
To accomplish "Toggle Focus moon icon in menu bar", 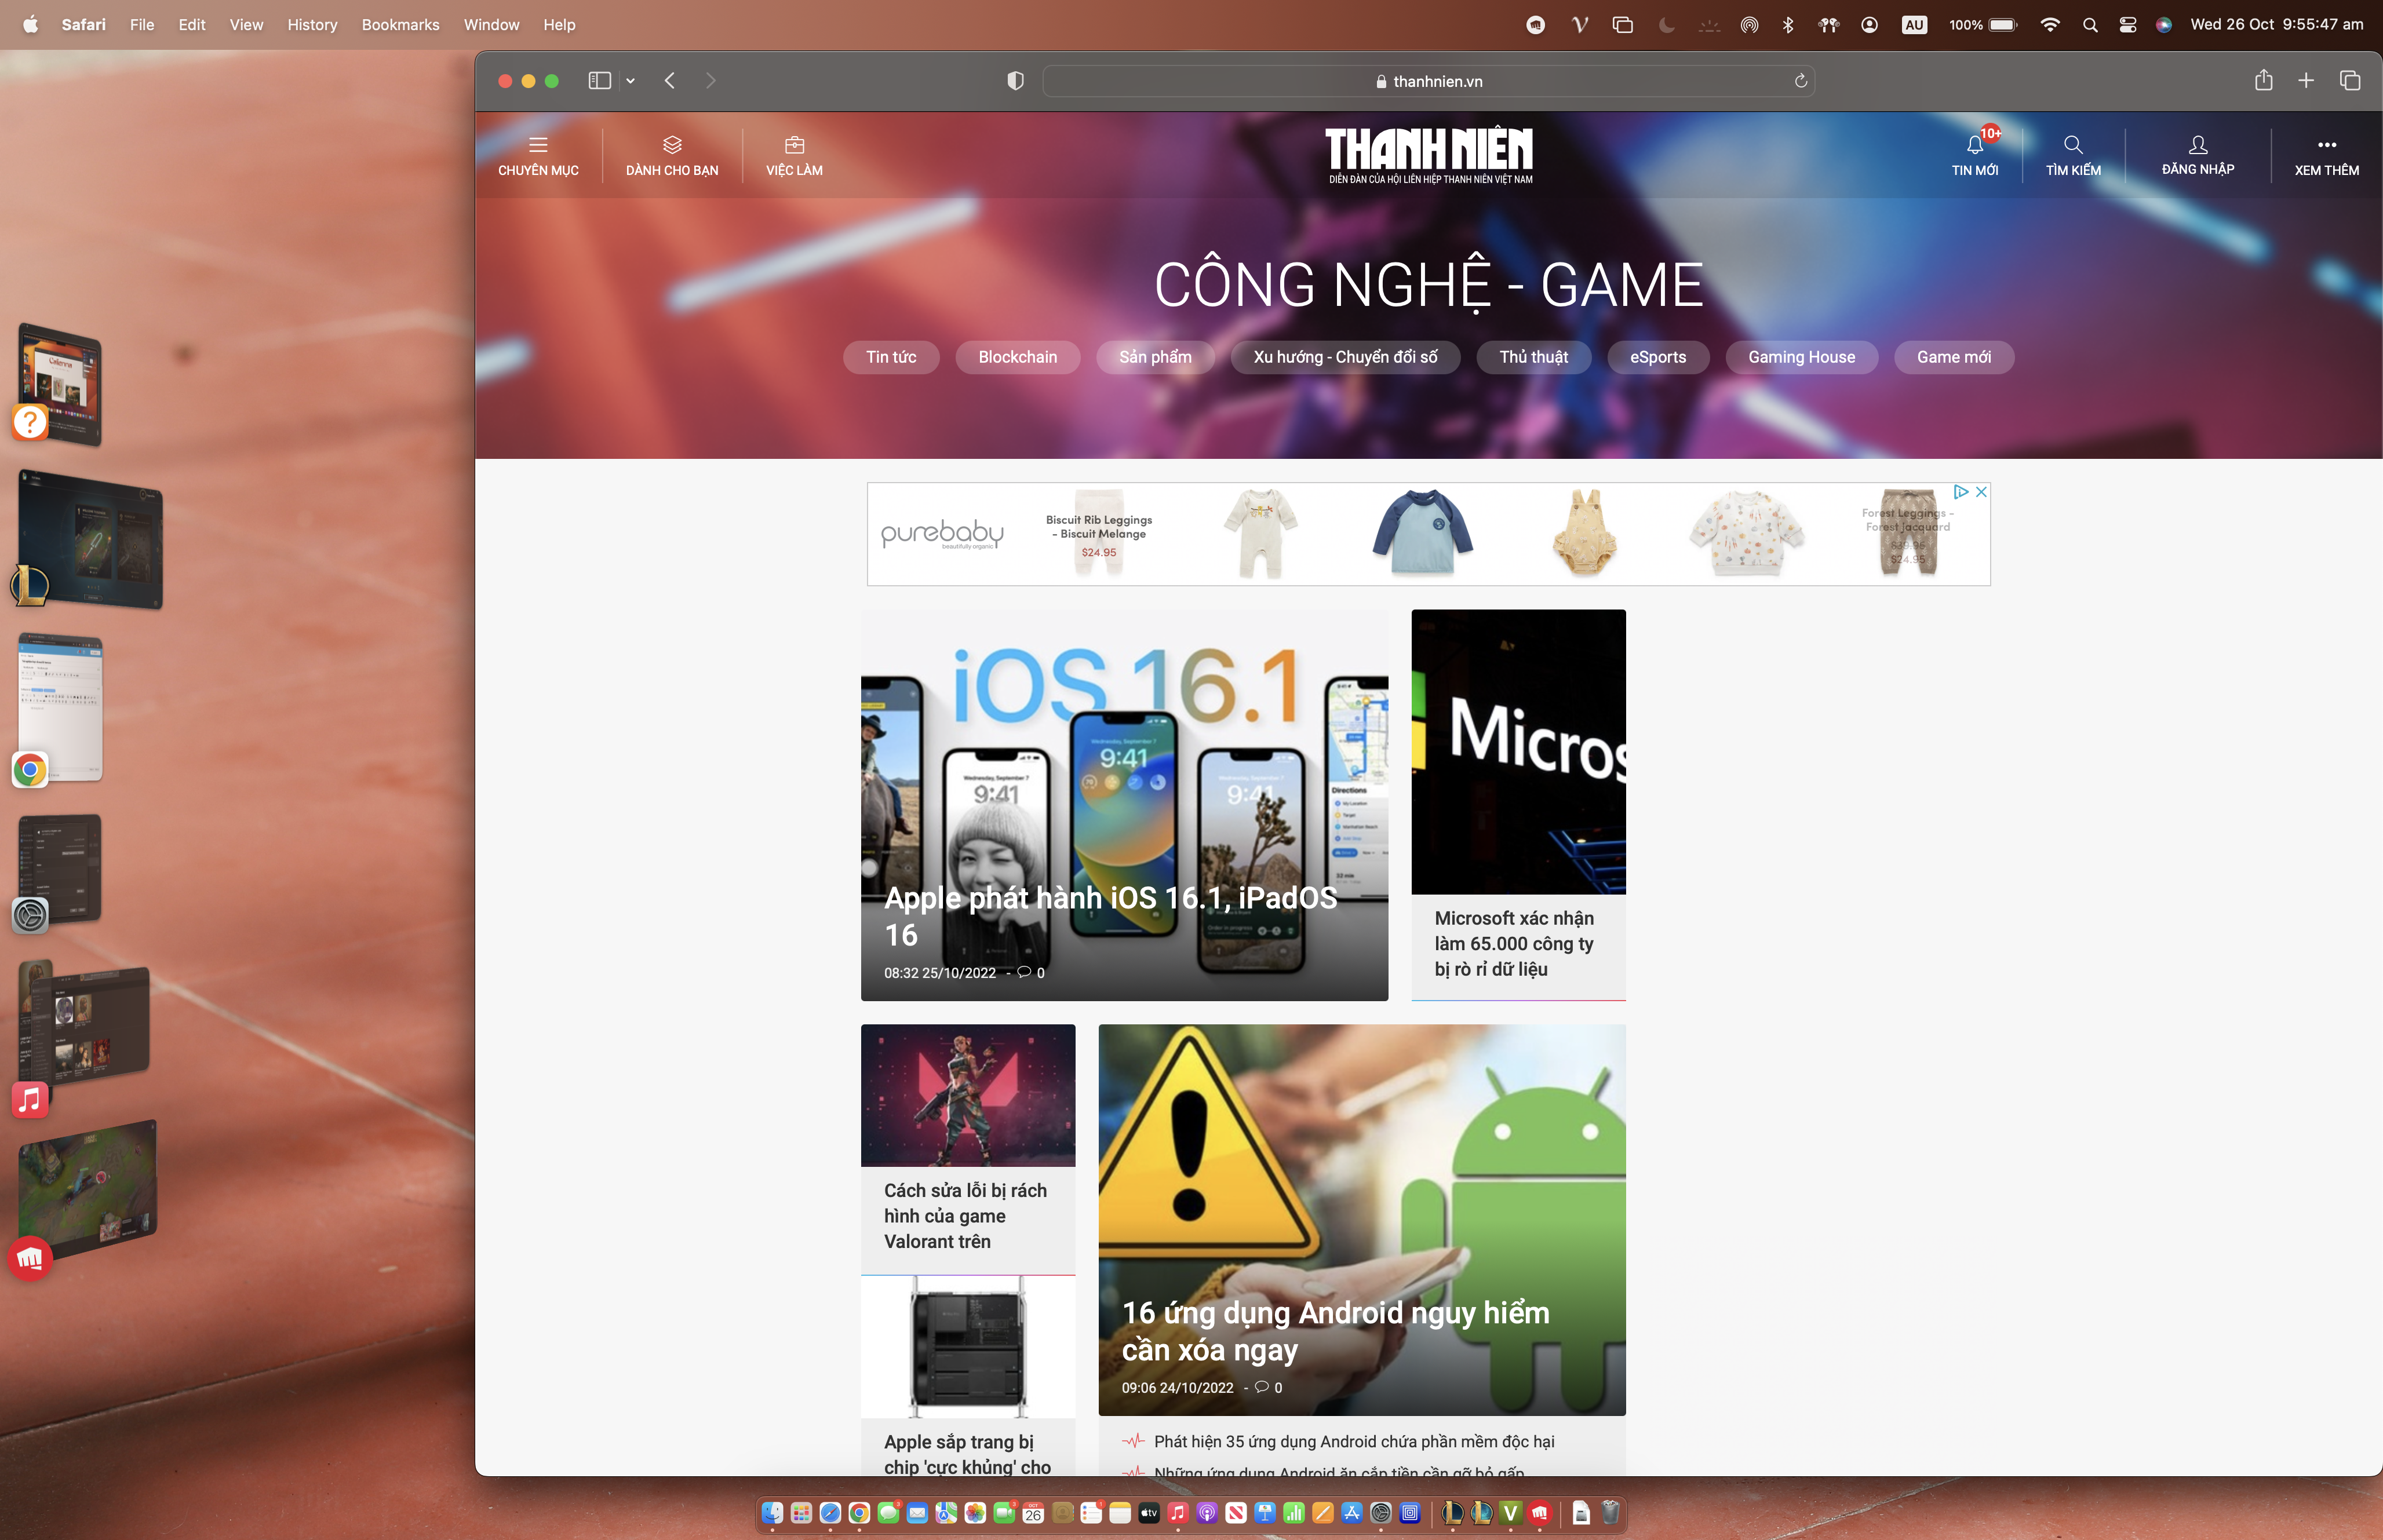I will [x=1666, y=24].
